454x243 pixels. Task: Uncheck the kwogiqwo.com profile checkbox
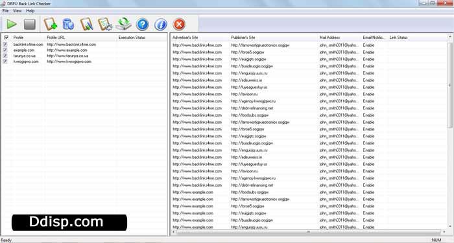pos(5,62)
